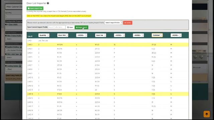Open the Door List Importer help icon
Screen dimensions: 214x120
tap(48, 3)
